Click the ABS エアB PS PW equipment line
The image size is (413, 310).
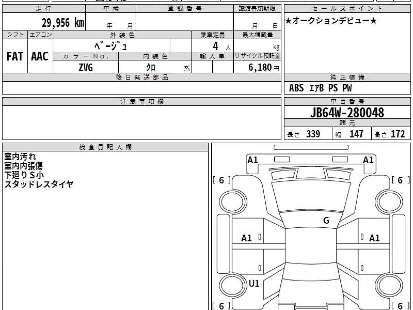[320, 88]
